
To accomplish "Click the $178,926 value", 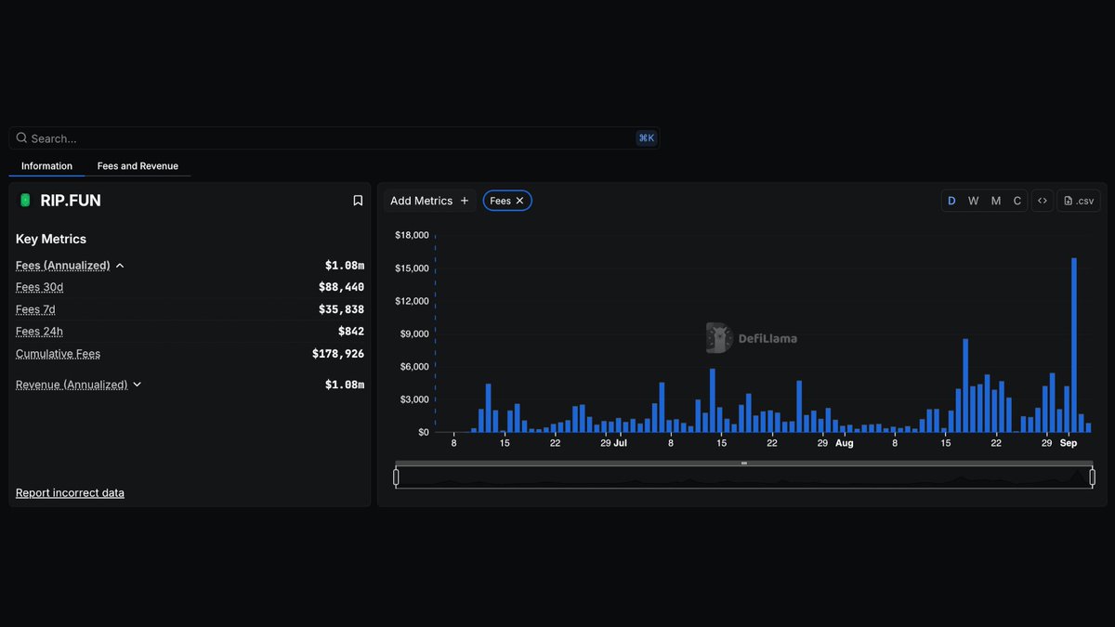I will pos(338,354).
